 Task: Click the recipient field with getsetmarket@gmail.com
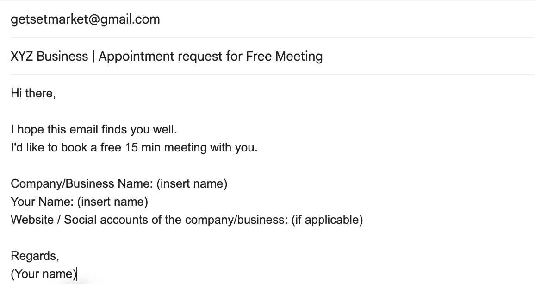(x=85, y=19)
